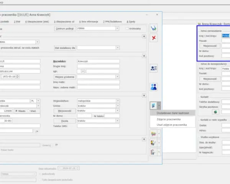The height and width of the screenshot is (184, 230).
Task: Tick the Archiwalny checkbox
Action: click(127, 28)
